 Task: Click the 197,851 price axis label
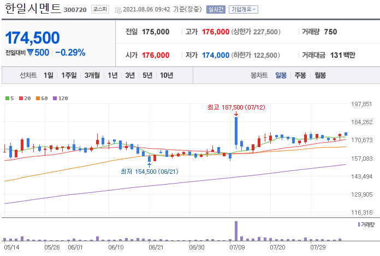tap(361, 104)
